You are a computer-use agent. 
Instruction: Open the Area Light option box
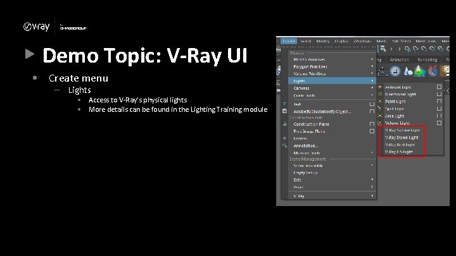pyautogui.click(x=439, y=116)
